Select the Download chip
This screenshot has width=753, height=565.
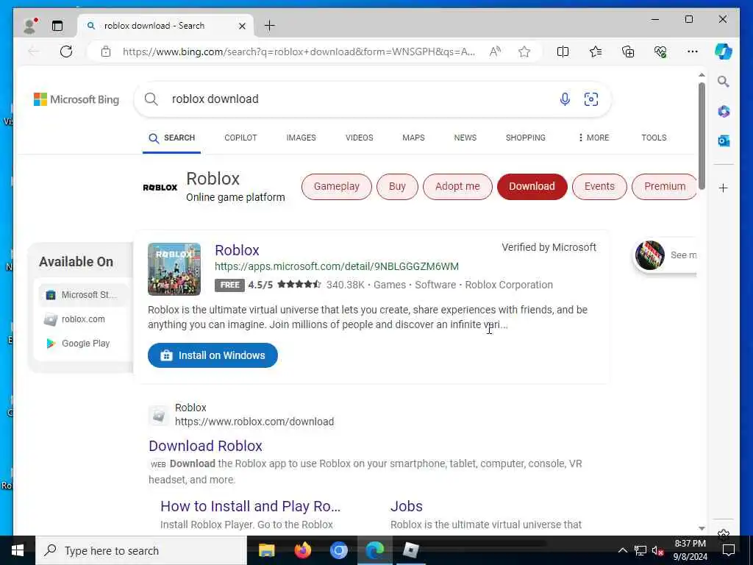coord(532,186)
